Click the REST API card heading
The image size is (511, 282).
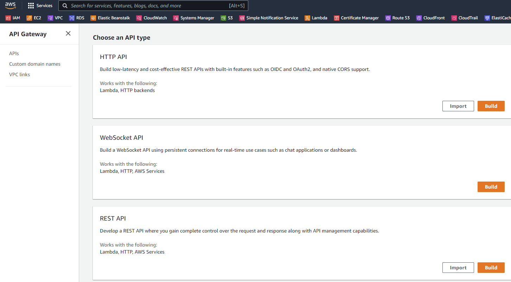pos(113,218)
